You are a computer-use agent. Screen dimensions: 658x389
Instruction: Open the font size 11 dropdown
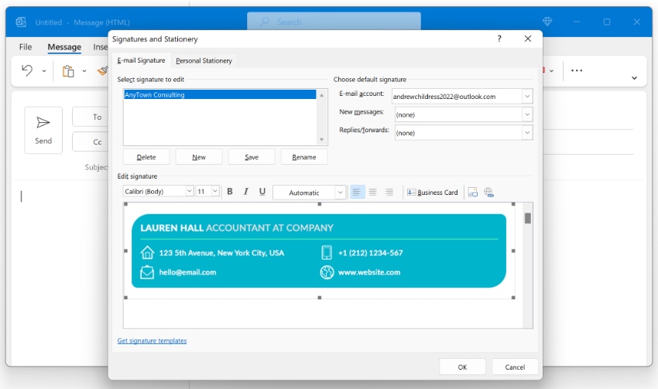(x=215, y=191)
